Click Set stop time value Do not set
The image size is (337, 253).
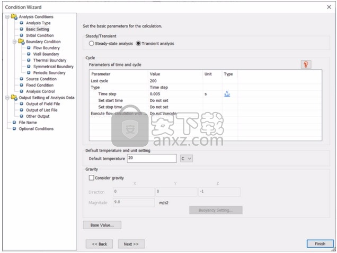[x=159, y=107]
